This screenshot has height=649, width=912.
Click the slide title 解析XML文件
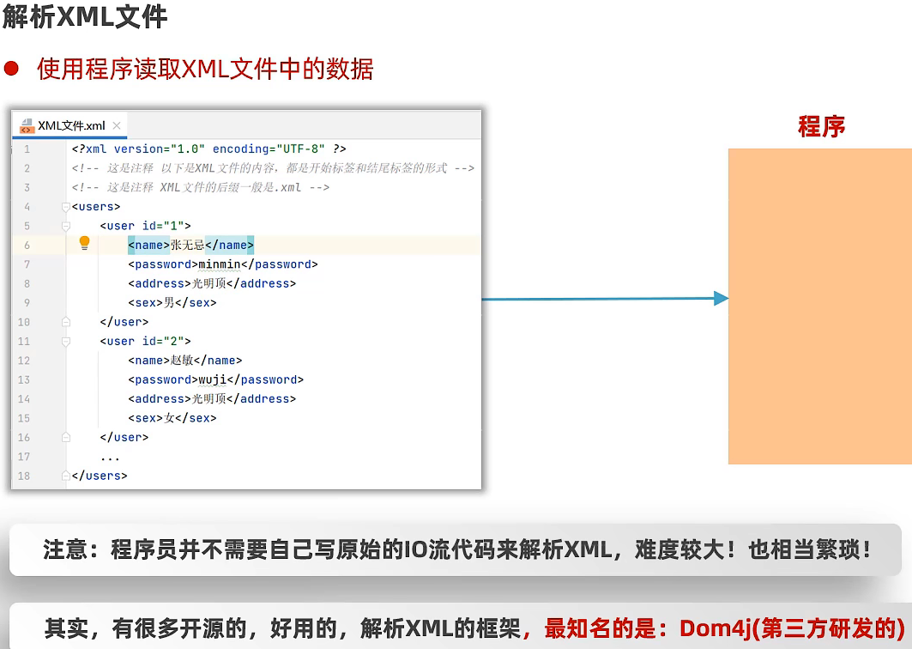pos(85,16)
